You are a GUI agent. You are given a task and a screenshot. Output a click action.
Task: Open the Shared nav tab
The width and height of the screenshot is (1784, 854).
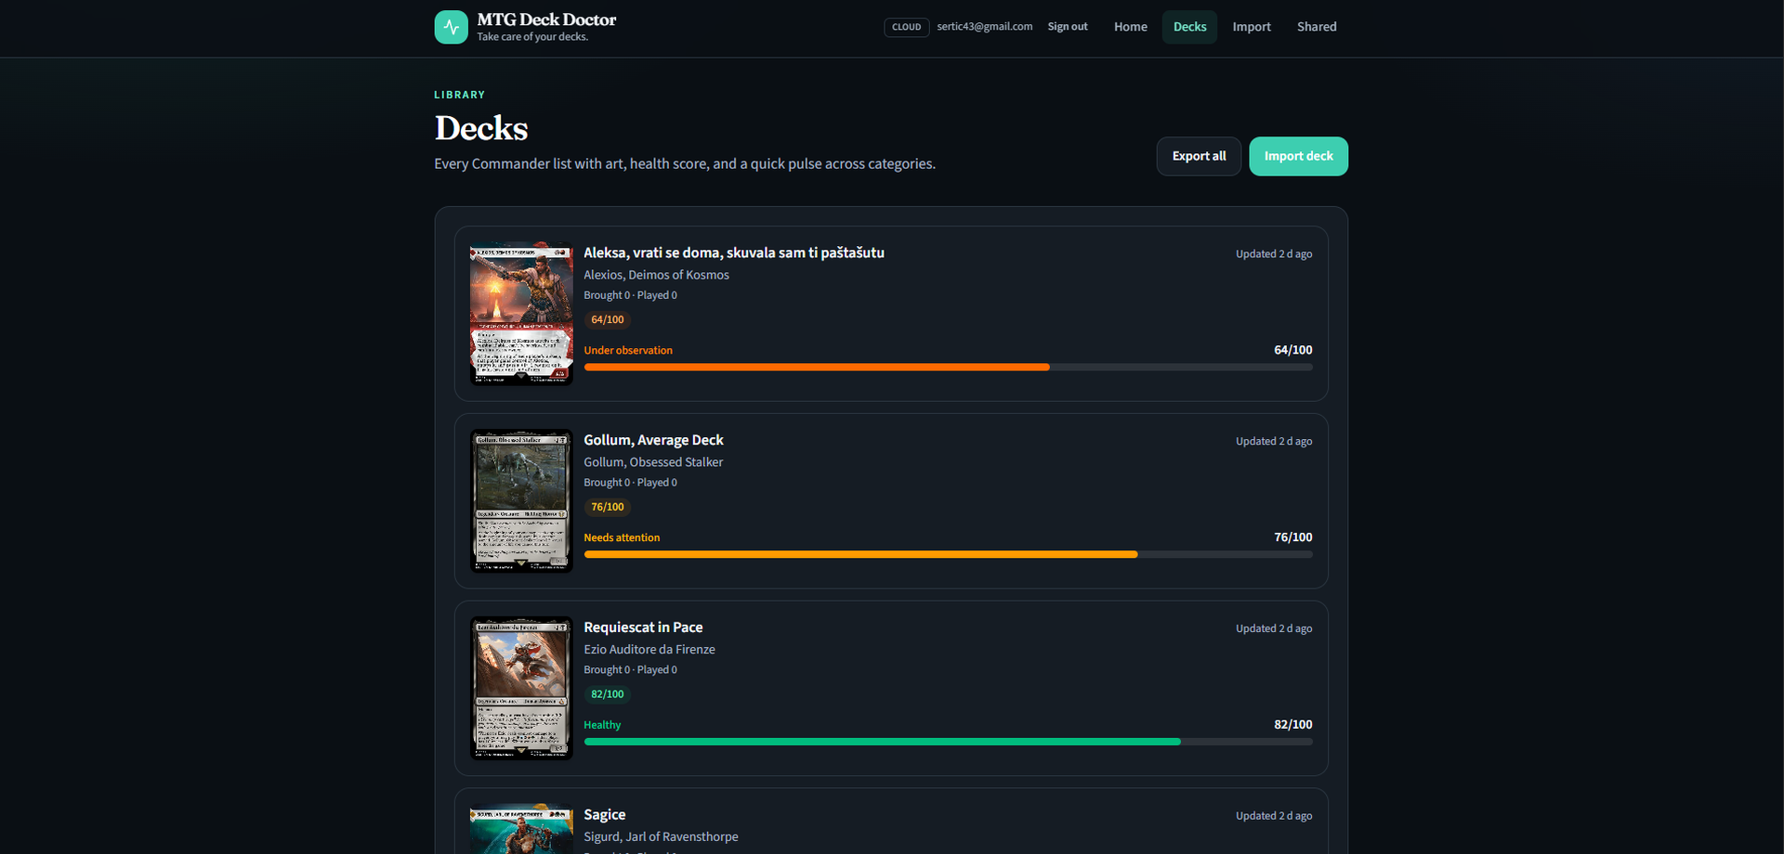click(1317, 27)
